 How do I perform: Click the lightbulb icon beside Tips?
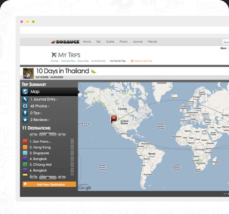(x=25, y=113)
